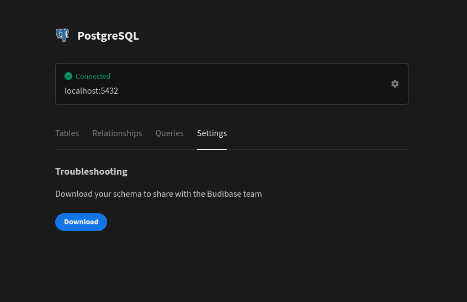Click the port number 5432

click(109, 90)
